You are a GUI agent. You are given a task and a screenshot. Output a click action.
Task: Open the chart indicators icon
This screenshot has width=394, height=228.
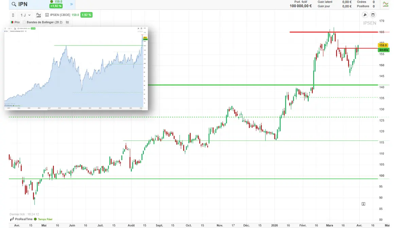click(x=38, y=15)
